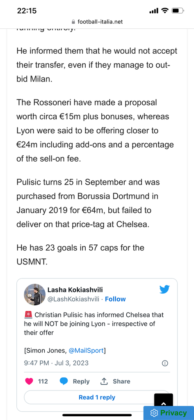Screen dimensions: 194x420
Task: Tap the Privacy gear icon
Action: (154, 413)
